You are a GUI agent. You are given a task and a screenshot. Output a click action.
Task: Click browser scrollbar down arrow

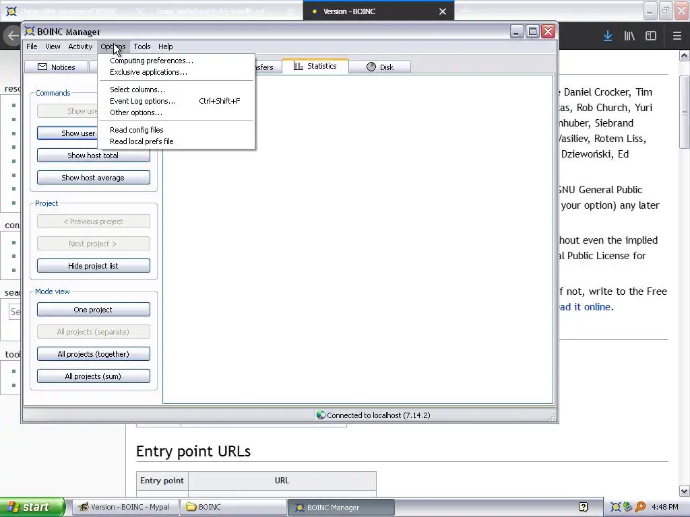point(685,491)
